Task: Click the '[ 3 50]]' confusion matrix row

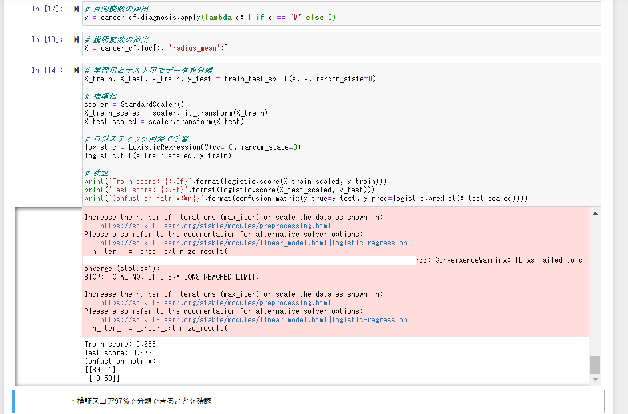Action: 104,378
